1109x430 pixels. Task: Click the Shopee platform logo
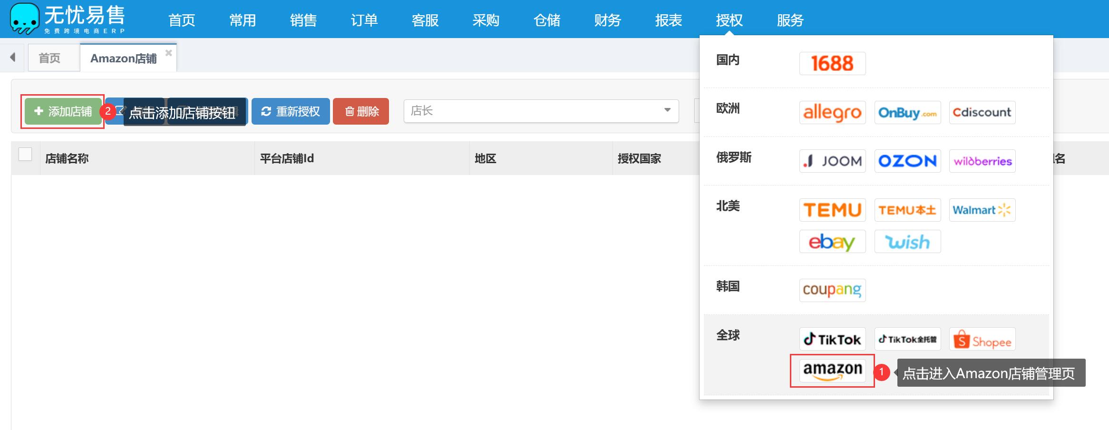coord(982,339)
